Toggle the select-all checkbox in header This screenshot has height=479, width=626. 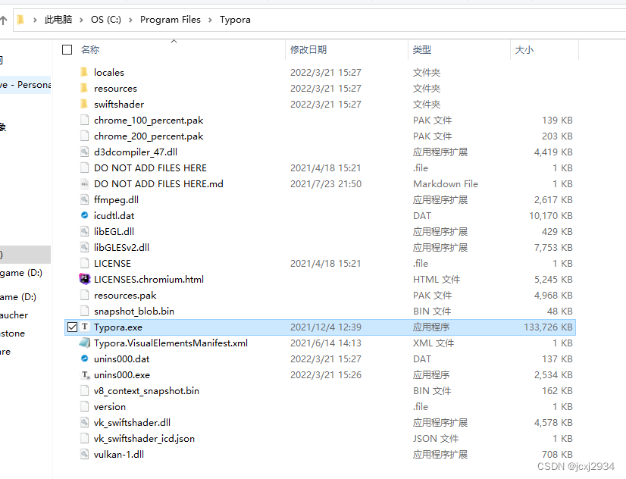(x=67, y=49)
